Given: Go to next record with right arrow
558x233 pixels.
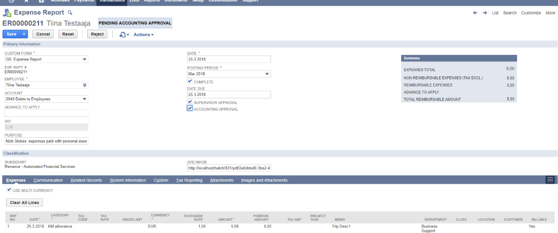Looking at the screenshot, I should 485,13.
